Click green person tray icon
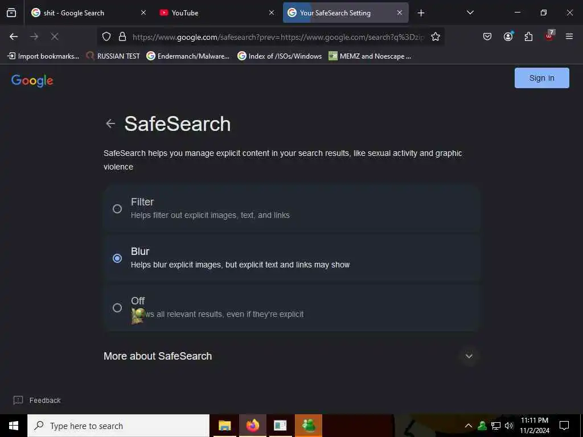The width and height of the screenshot is (583, 437). pyautogui.click(x=482, y=426)
